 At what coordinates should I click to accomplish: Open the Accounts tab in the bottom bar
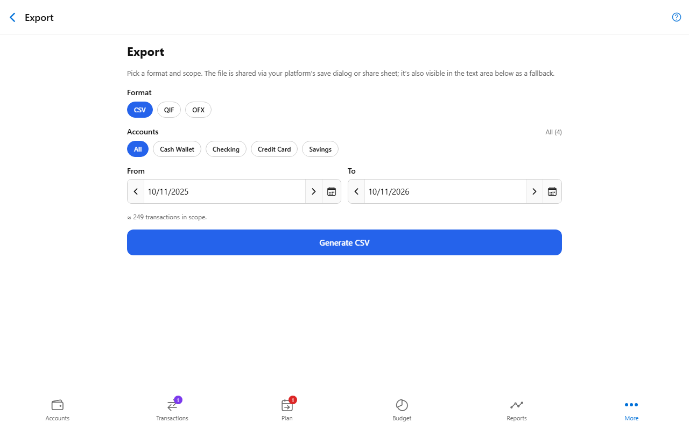pos(58,410)
